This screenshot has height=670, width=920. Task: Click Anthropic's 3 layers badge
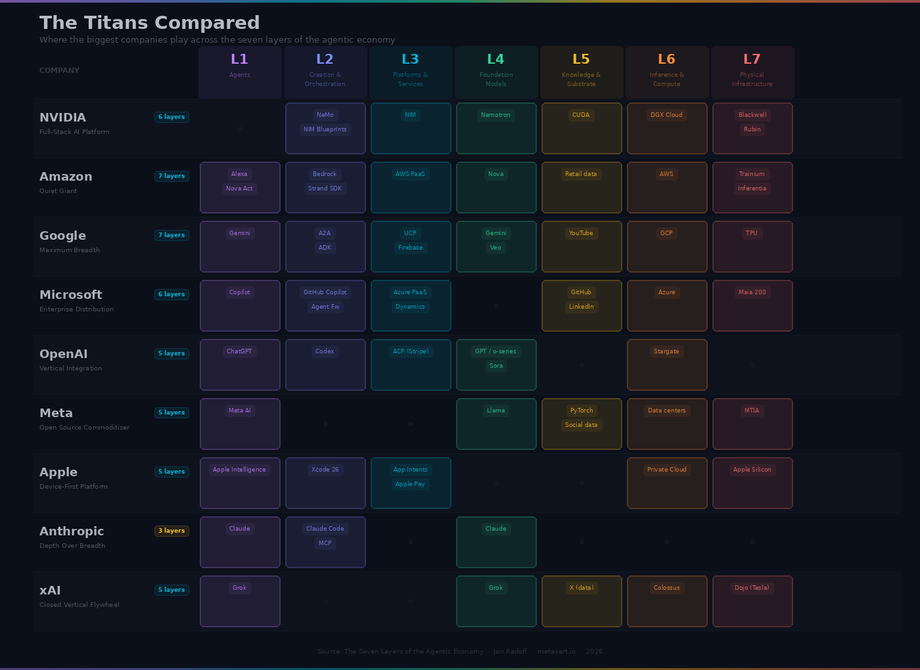[x=172, y=531]
